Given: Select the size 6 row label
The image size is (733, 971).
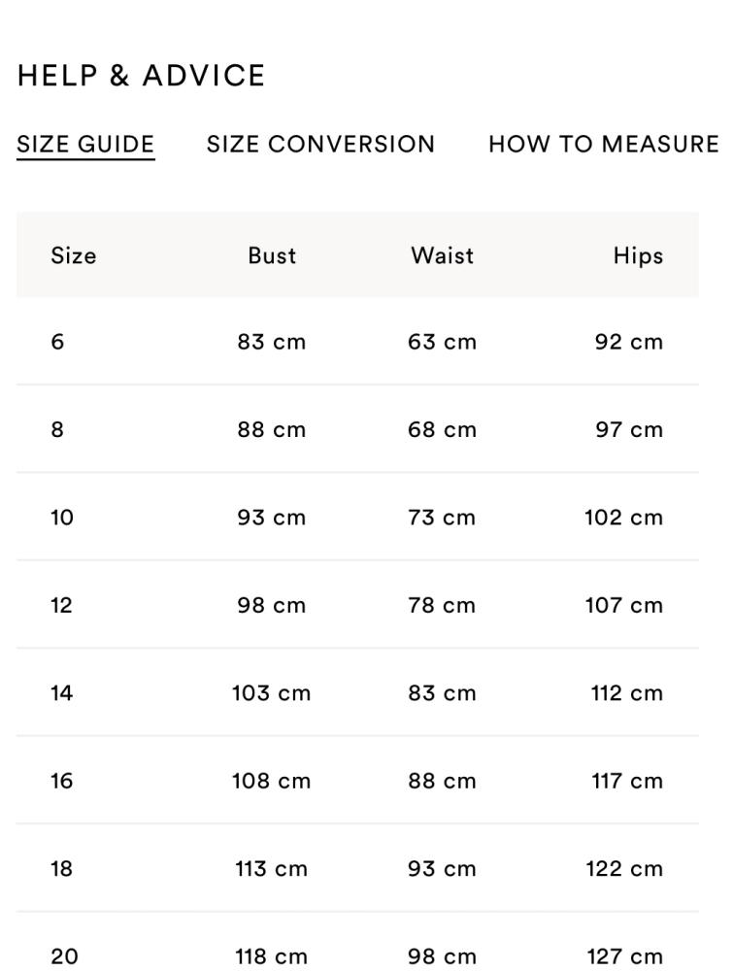Looking at the screenshot, I should point(57,342).
